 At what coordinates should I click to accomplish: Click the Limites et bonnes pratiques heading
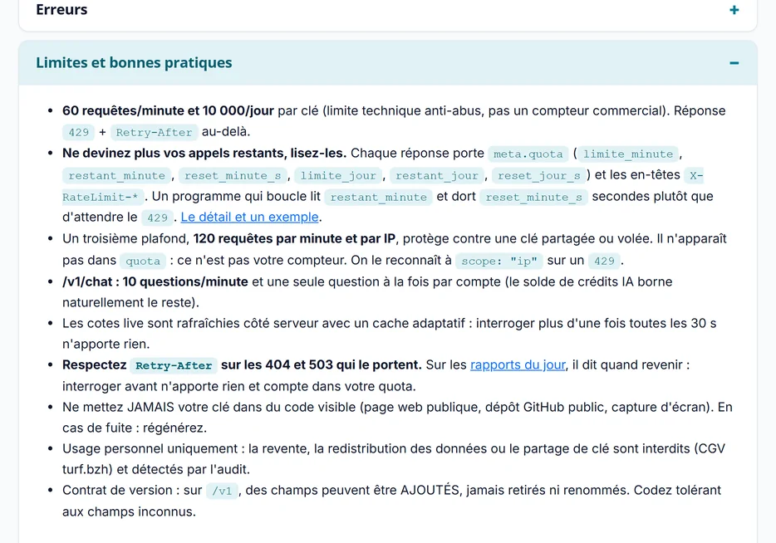point(134,63)
